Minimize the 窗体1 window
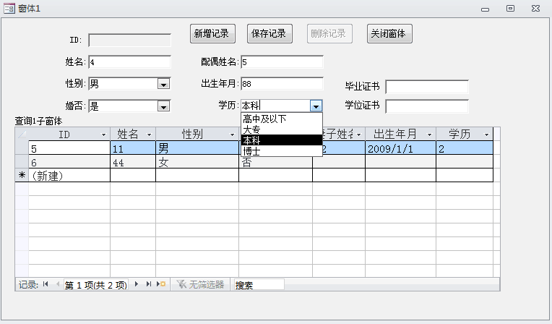 click(x=485, y=9)
